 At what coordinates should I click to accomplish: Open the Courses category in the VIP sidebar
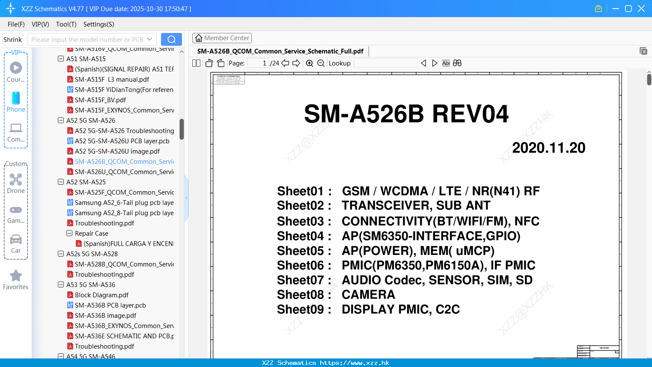click(16, 72)
